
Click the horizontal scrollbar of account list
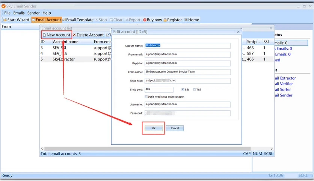(x=147, y=148)
